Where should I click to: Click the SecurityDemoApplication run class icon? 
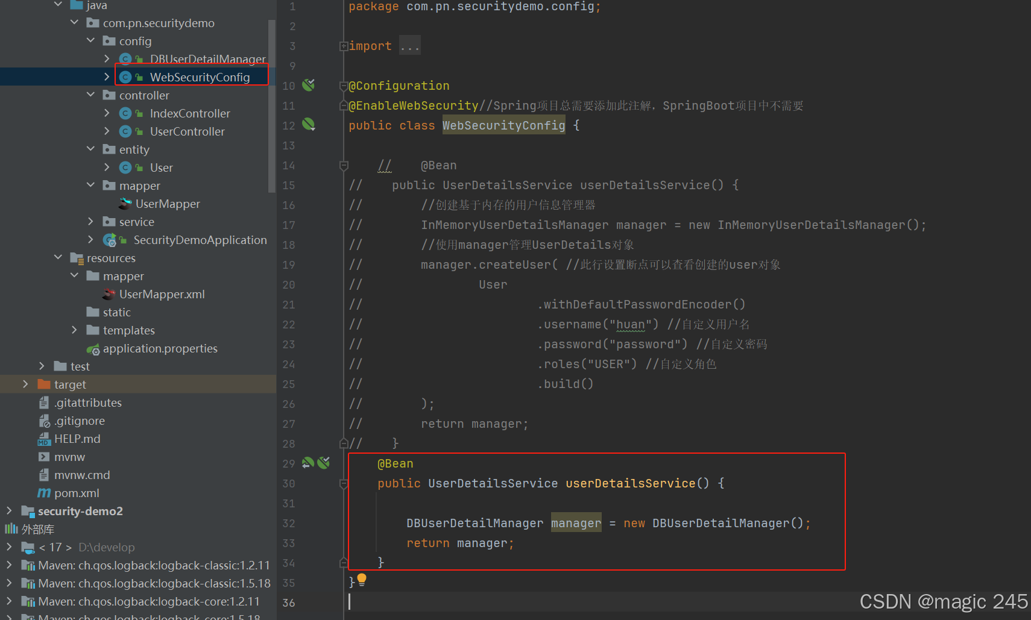[110, 239]
